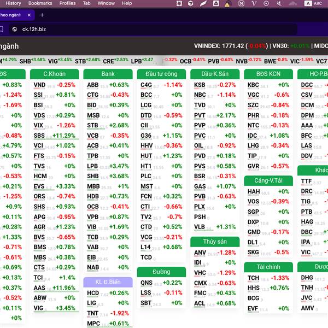Open the ANV stock in Thủy sản
The height and width of the screenshot is (328, 328).
click(x=200, y=253)
